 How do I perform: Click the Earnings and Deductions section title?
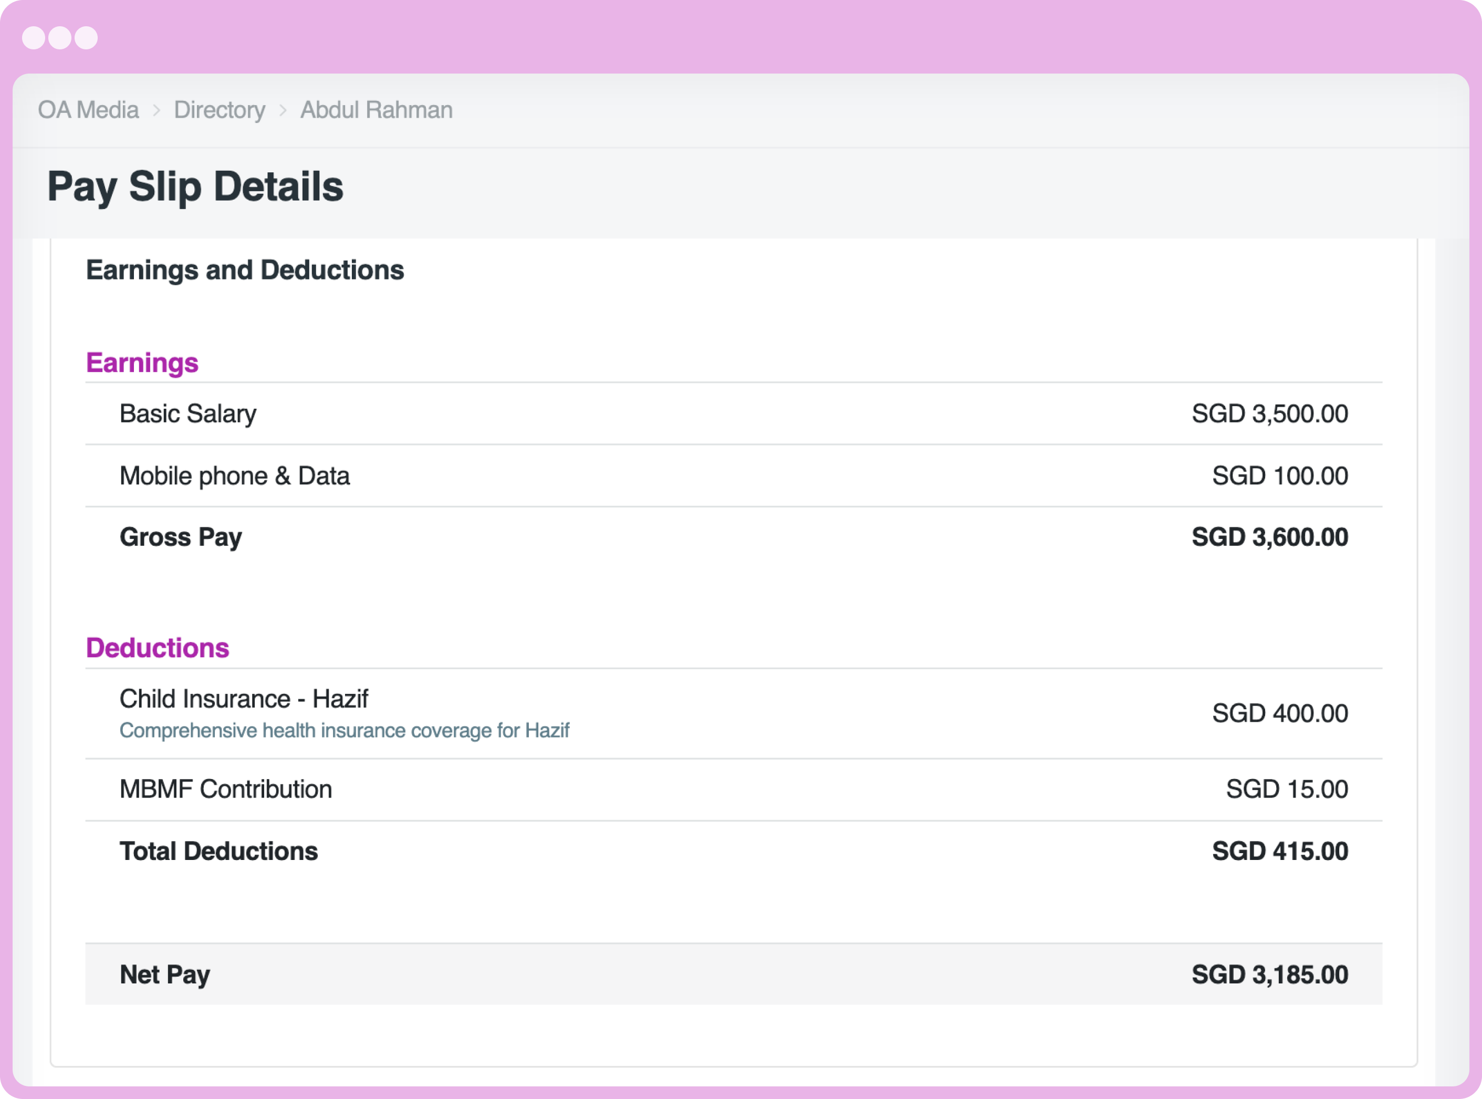pos(245,270)
